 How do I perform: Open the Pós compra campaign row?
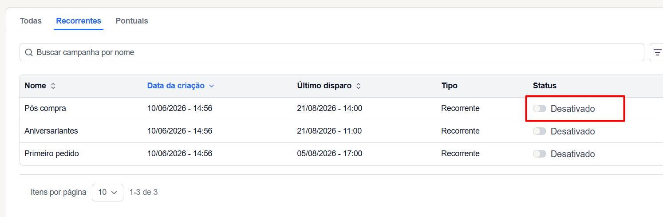pos(341,109)
